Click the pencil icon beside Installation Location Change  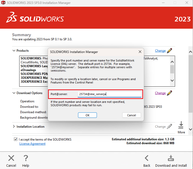[x=169, y=126]
